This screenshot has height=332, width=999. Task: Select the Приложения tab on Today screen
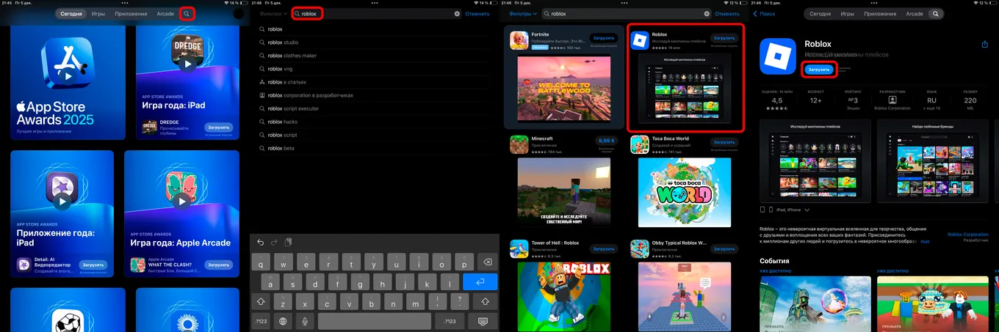(x=131, y=14)
